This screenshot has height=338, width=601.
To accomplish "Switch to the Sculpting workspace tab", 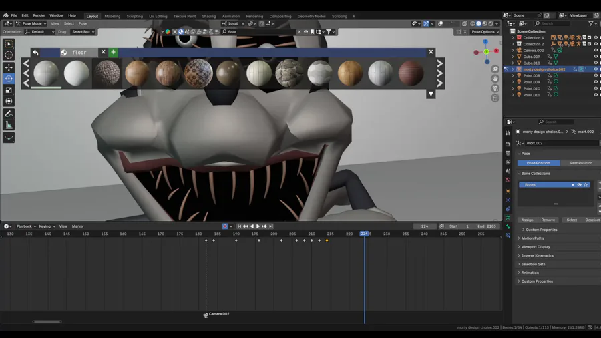I will tap(135, 16).
